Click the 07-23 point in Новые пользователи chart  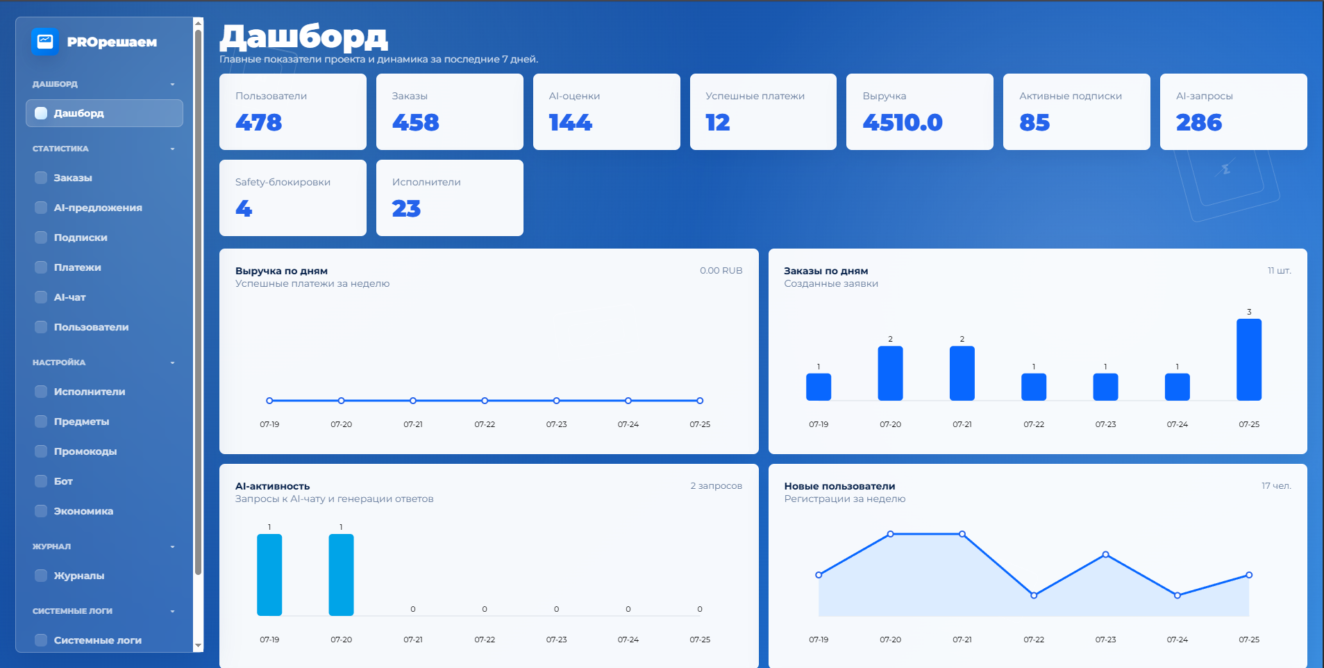tap(1105, 554)
